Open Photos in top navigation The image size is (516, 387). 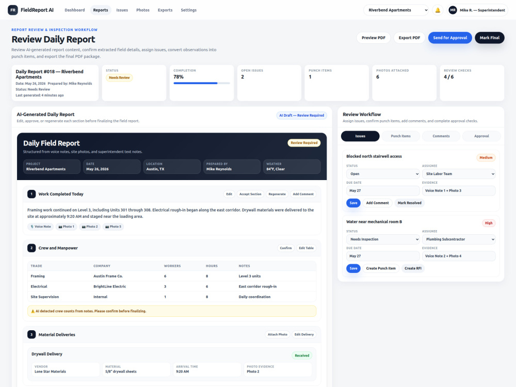(143, 10)
